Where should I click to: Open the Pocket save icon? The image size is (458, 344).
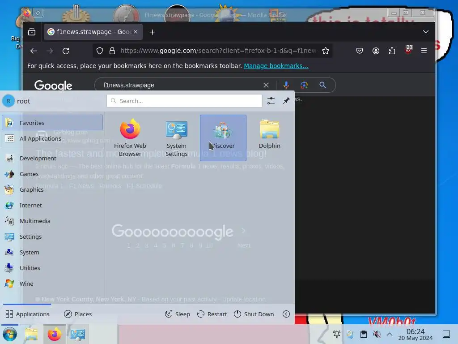360,51
